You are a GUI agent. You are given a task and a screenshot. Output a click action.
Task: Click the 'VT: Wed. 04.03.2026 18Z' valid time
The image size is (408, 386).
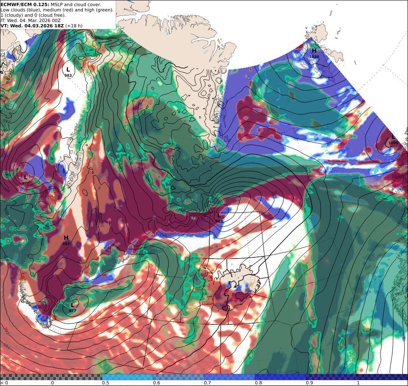point(32,26)
